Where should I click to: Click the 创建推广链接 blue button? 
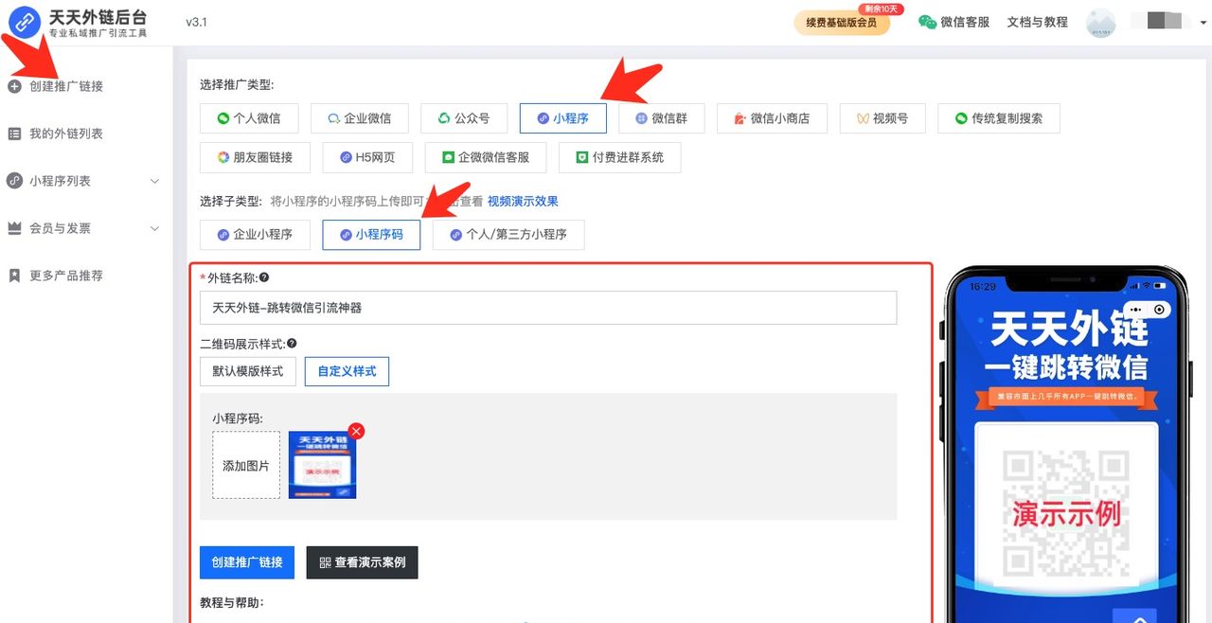(246, 562)
